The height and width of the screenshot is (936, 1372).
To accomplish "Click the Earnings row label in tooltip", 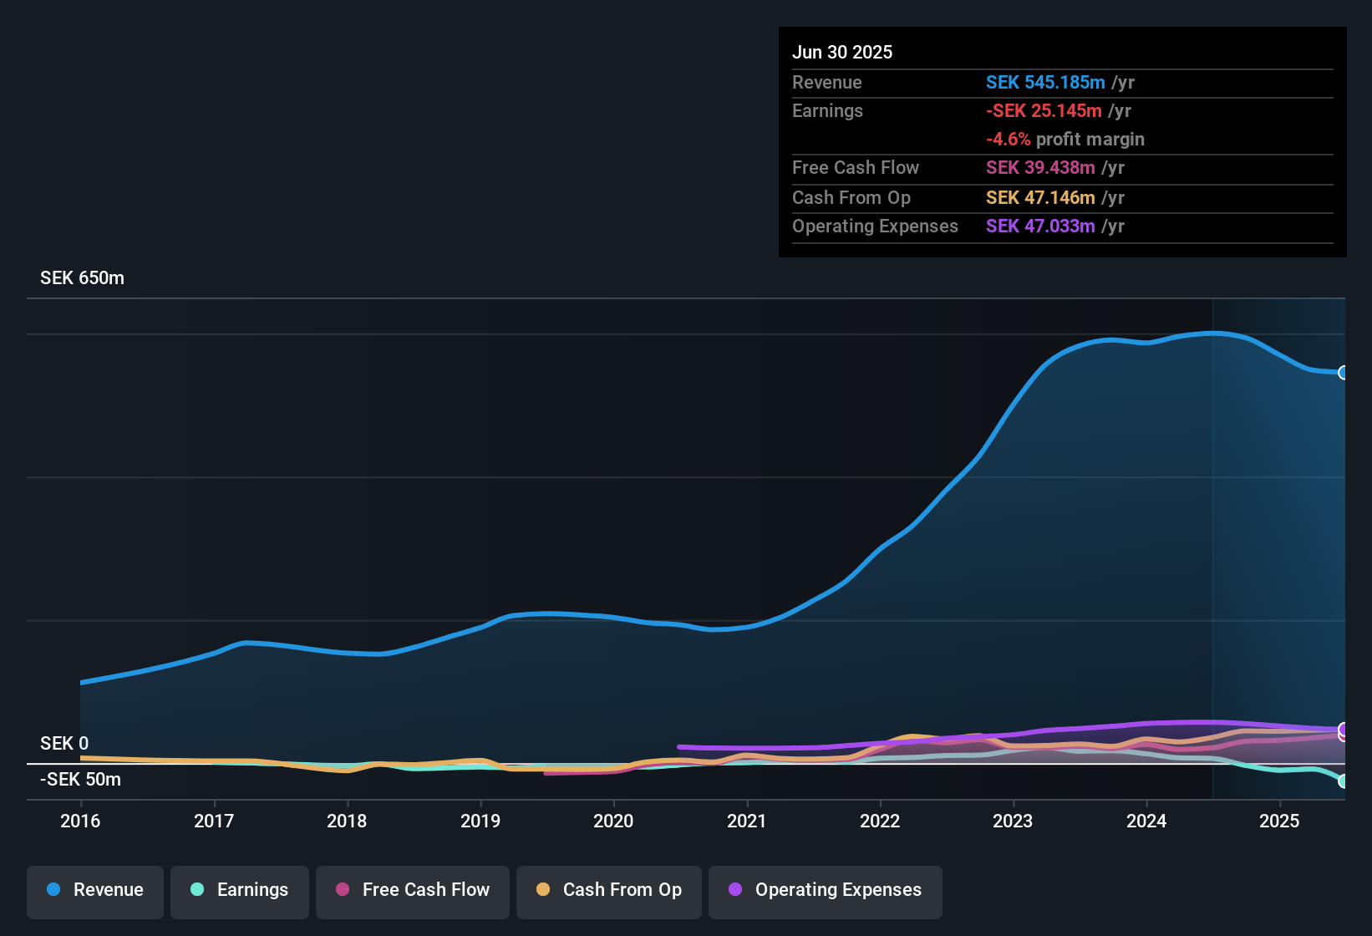I will [x=827, y=111].
